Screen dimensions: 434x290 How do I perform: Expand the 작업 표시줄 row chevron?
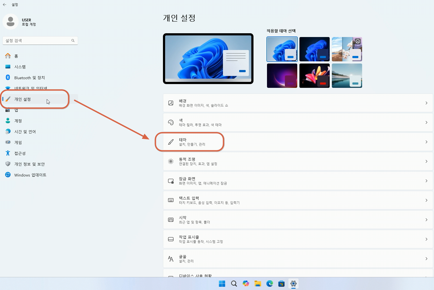[x=426, y=239]
